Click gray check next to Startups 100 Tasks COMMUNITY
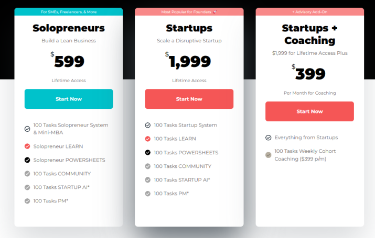The image size is (375, 238). click(148, 166)
